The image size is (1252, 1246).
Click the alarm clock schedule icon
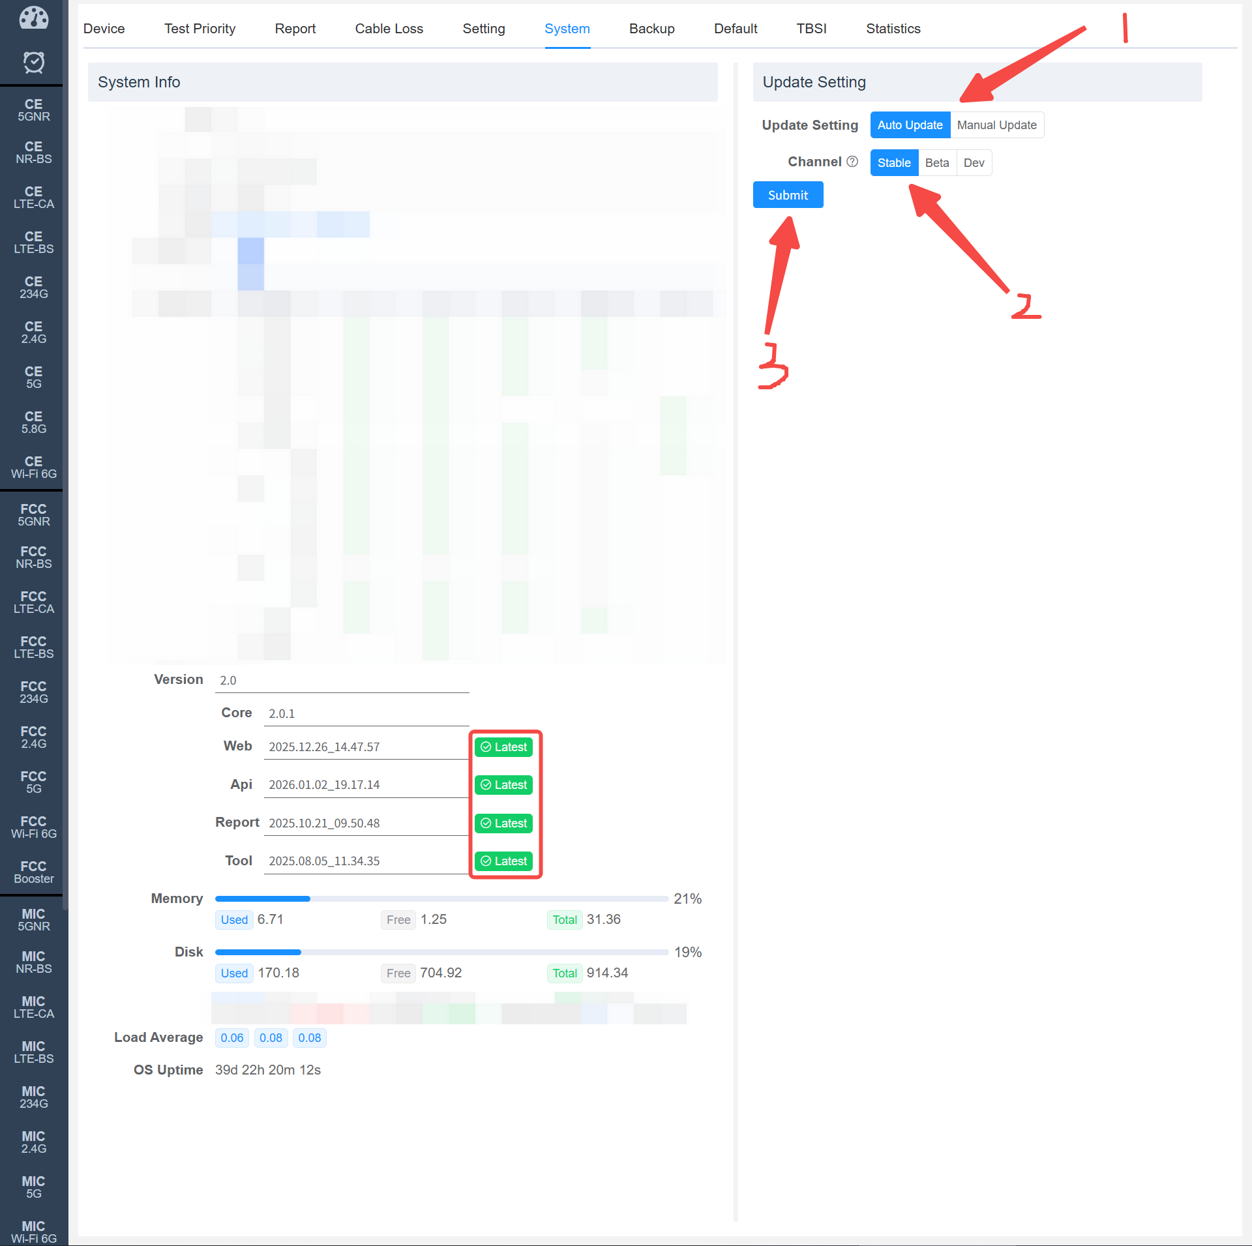pyautogui.click(x=33, y=63)
